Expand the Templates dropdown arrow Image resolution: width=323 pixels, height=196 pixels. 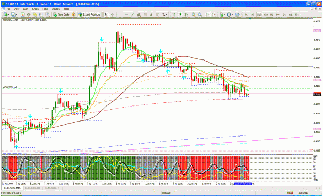pyautogui.click(x=240, y=14)
